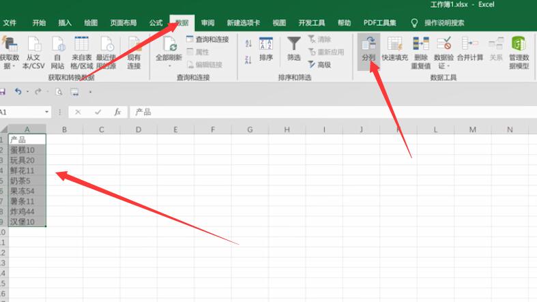Sort ascending A to Z

click(x=248, y=44)
